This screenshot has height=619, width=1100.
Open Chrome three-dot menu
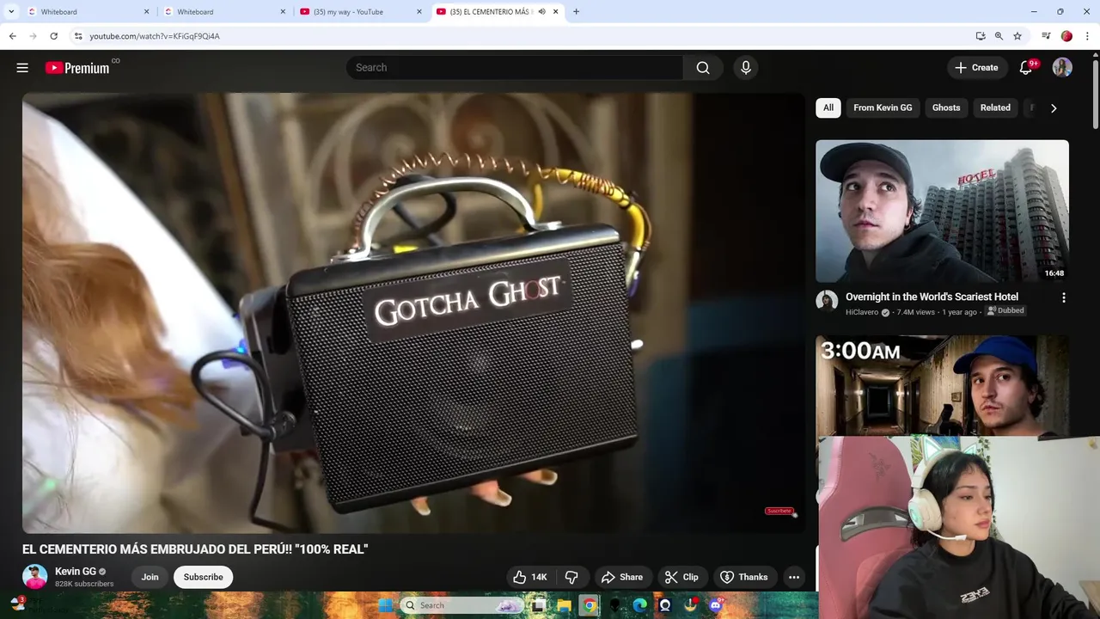(x=1087, y=36)
